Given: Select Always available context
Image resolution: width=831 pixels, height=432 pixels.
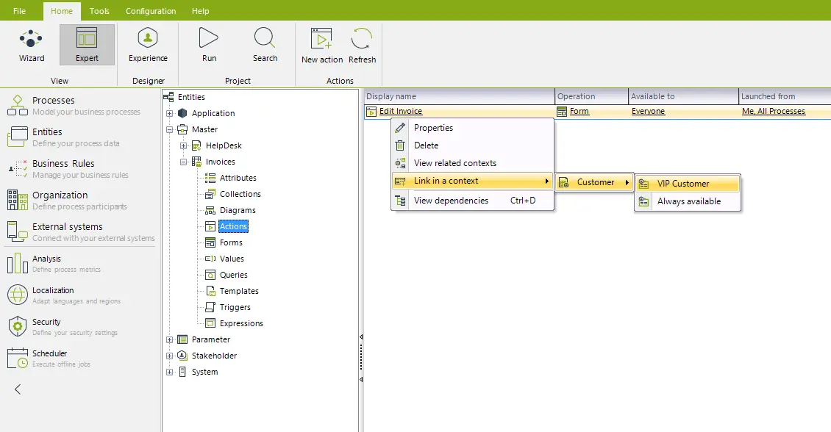Looking at the screenshot, I should [688, 201].
